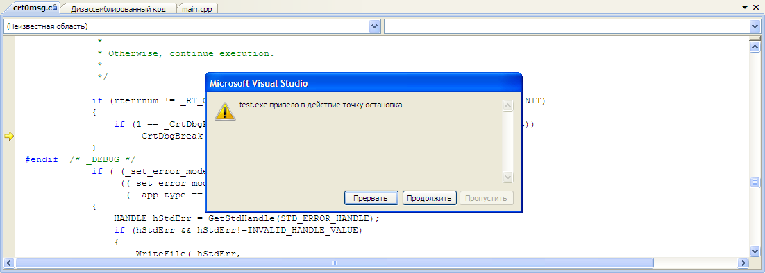Image resolution: width=765 pixels, height=273 pixels.
Task: Click the 'Otherwise, continue execution.' comment line
Action: (186, 53)
